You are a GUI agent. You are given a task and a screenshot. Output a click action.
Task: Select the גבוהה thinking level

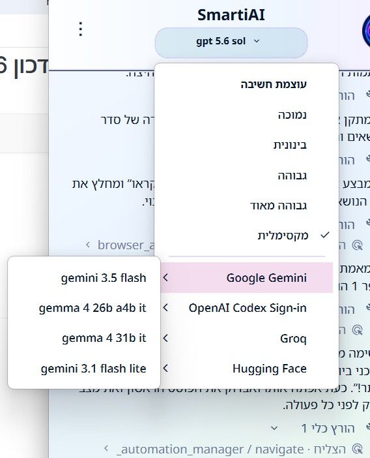pos(247,176)
